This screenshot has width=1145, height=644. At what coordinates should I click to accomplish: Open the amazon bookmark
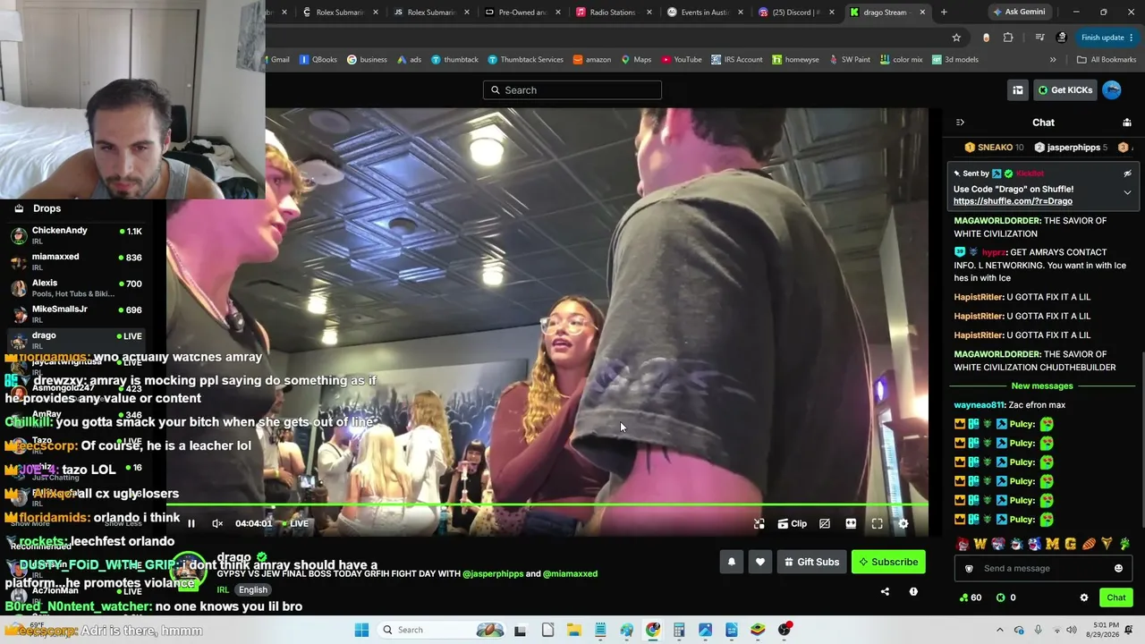click(592, 60)
